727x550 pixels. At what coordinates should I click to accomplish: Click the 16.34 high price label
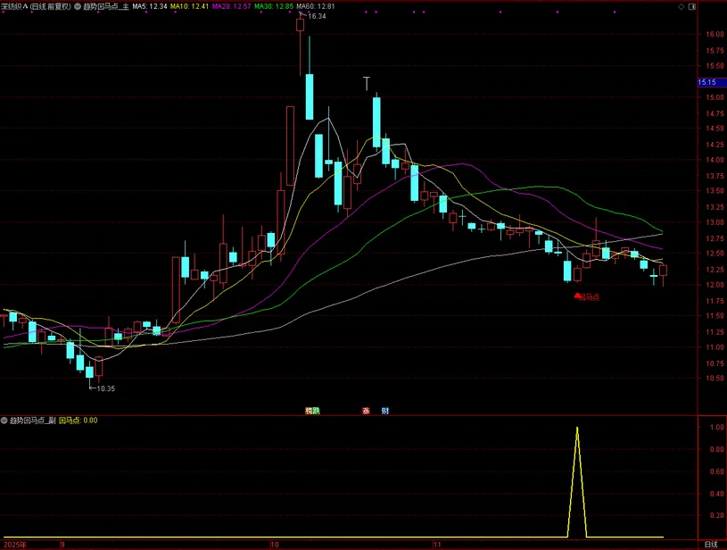tap(317, 16)
